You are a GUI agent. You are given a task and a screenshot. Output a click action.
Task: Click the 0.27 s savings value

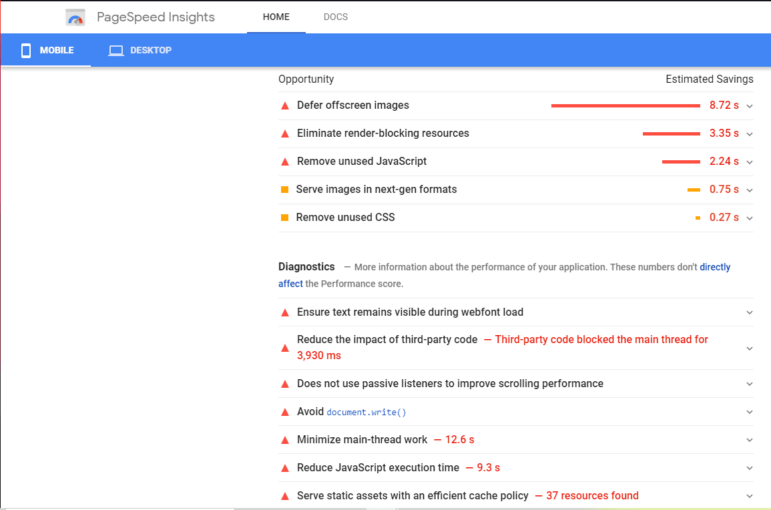point(724,218)
